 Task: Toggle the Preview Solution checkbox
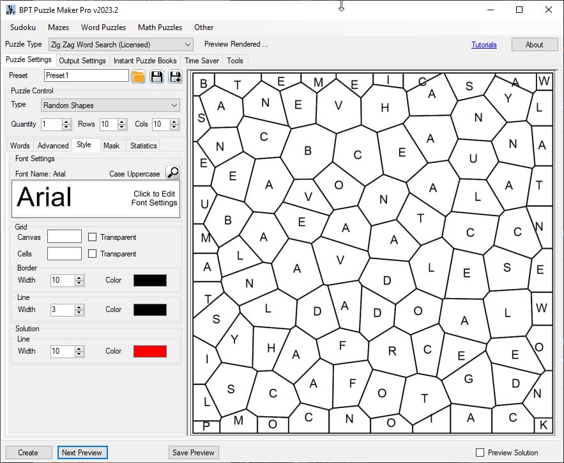click(x=480, y=453)
